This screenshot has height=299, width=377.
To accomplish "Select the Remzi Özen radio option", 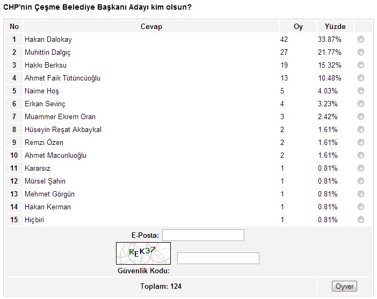I will click(360, 143).
